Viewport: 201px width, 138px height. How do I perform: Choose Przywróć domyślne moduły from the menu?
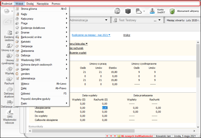[35, 99]
